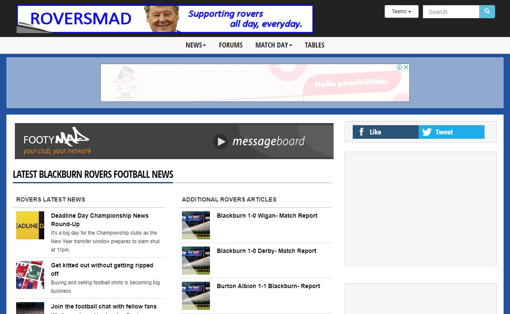Like the page on Facebook
The height and width of the screenshot is (314, 510).
[385, 132]
